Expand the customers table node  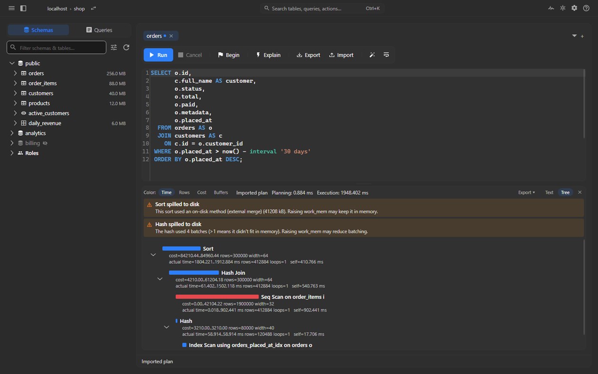click(x=15, y=93)
